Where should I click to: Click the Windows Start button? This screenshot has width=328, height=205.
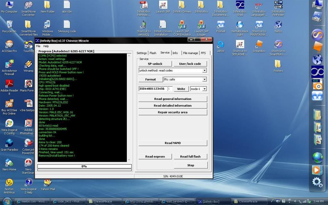coord(7,201)
